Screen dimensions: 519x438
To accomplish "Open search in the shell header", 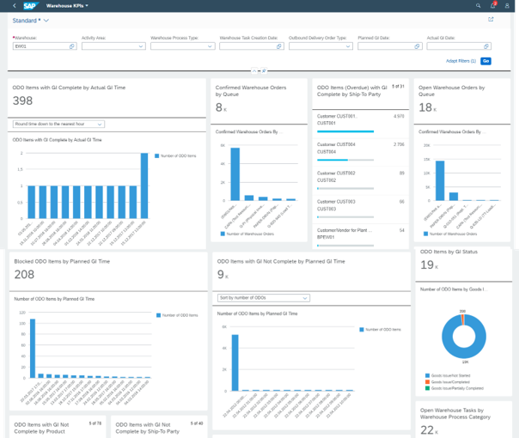I will pos(478,6).
